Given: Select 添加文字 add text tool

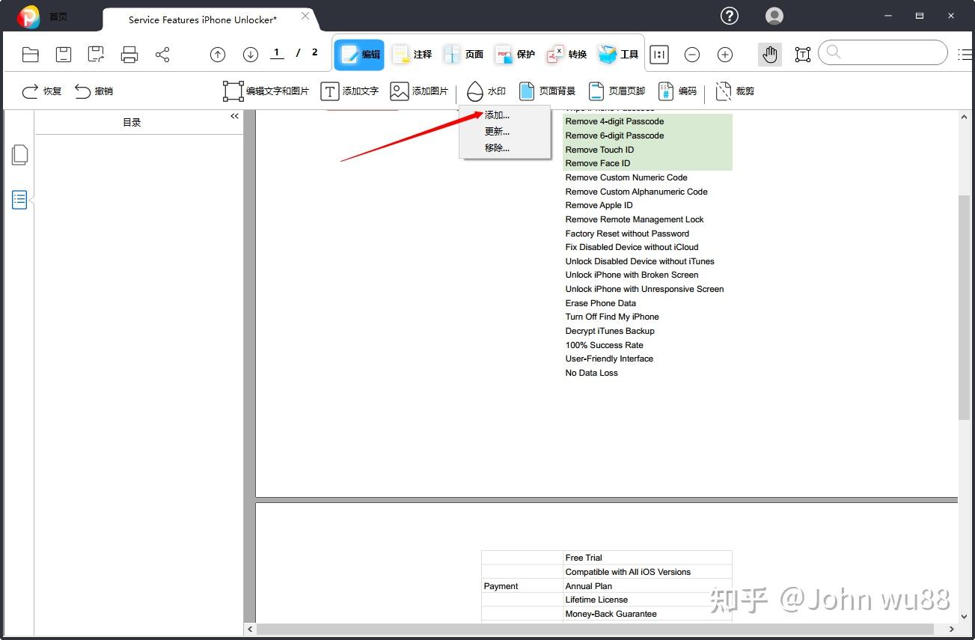Looking at the screenshot, I should (349, 91).
